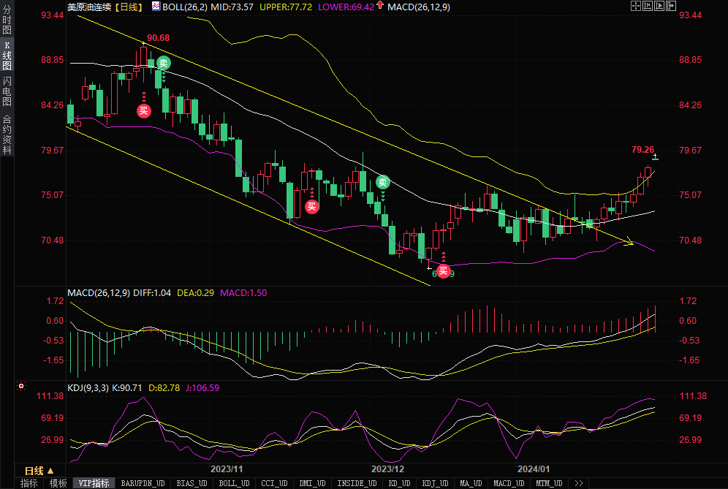
Task: Click the red buy marker near 90.68
Action: (144, 111)
